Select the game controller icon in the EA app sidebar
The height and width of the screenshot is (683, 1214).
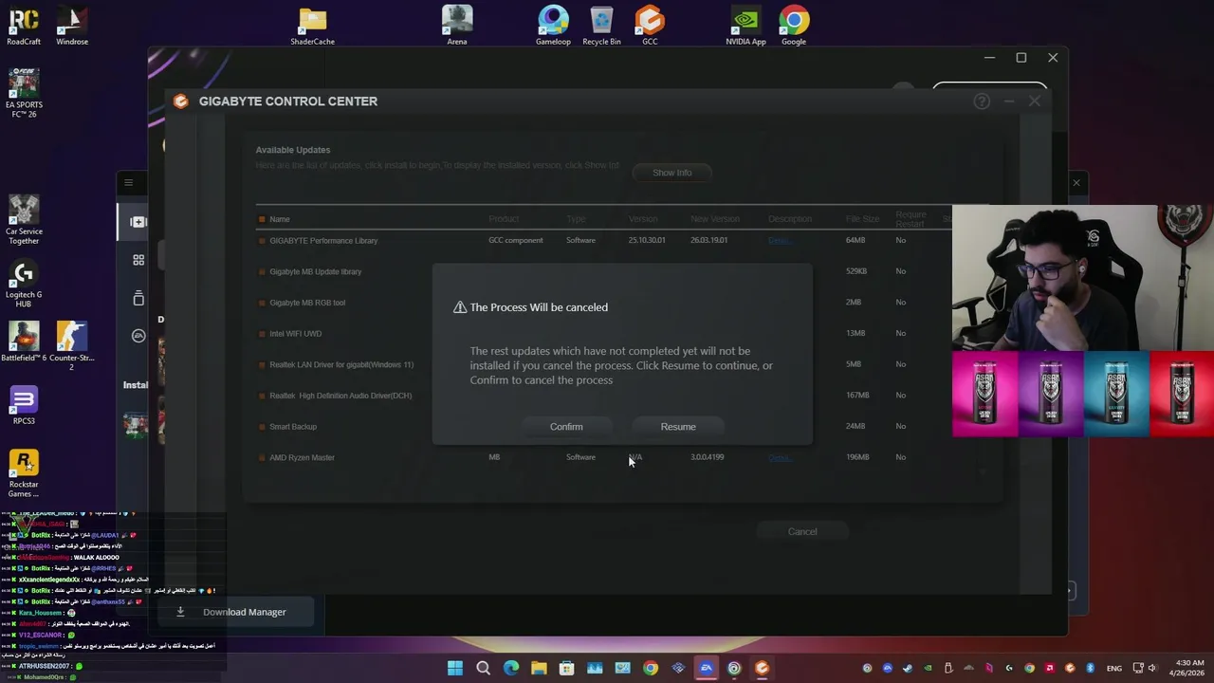pyautogui.click(x=138, y=222)
